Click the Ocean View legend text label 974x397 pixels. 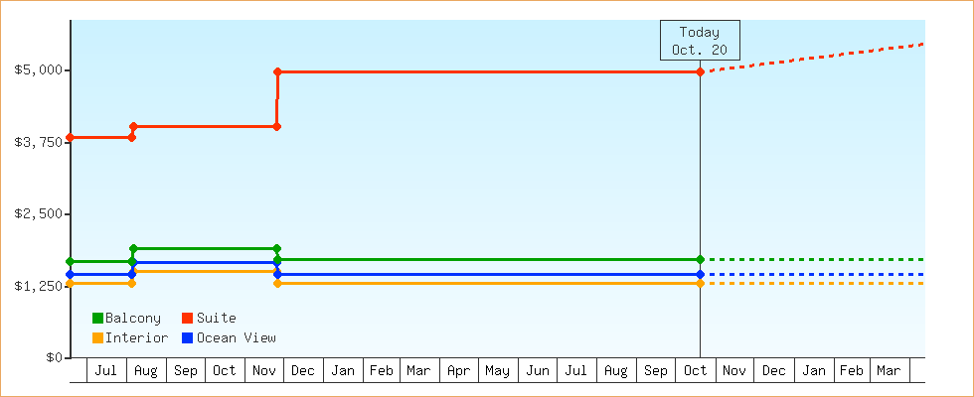click(x=236, y=337)
